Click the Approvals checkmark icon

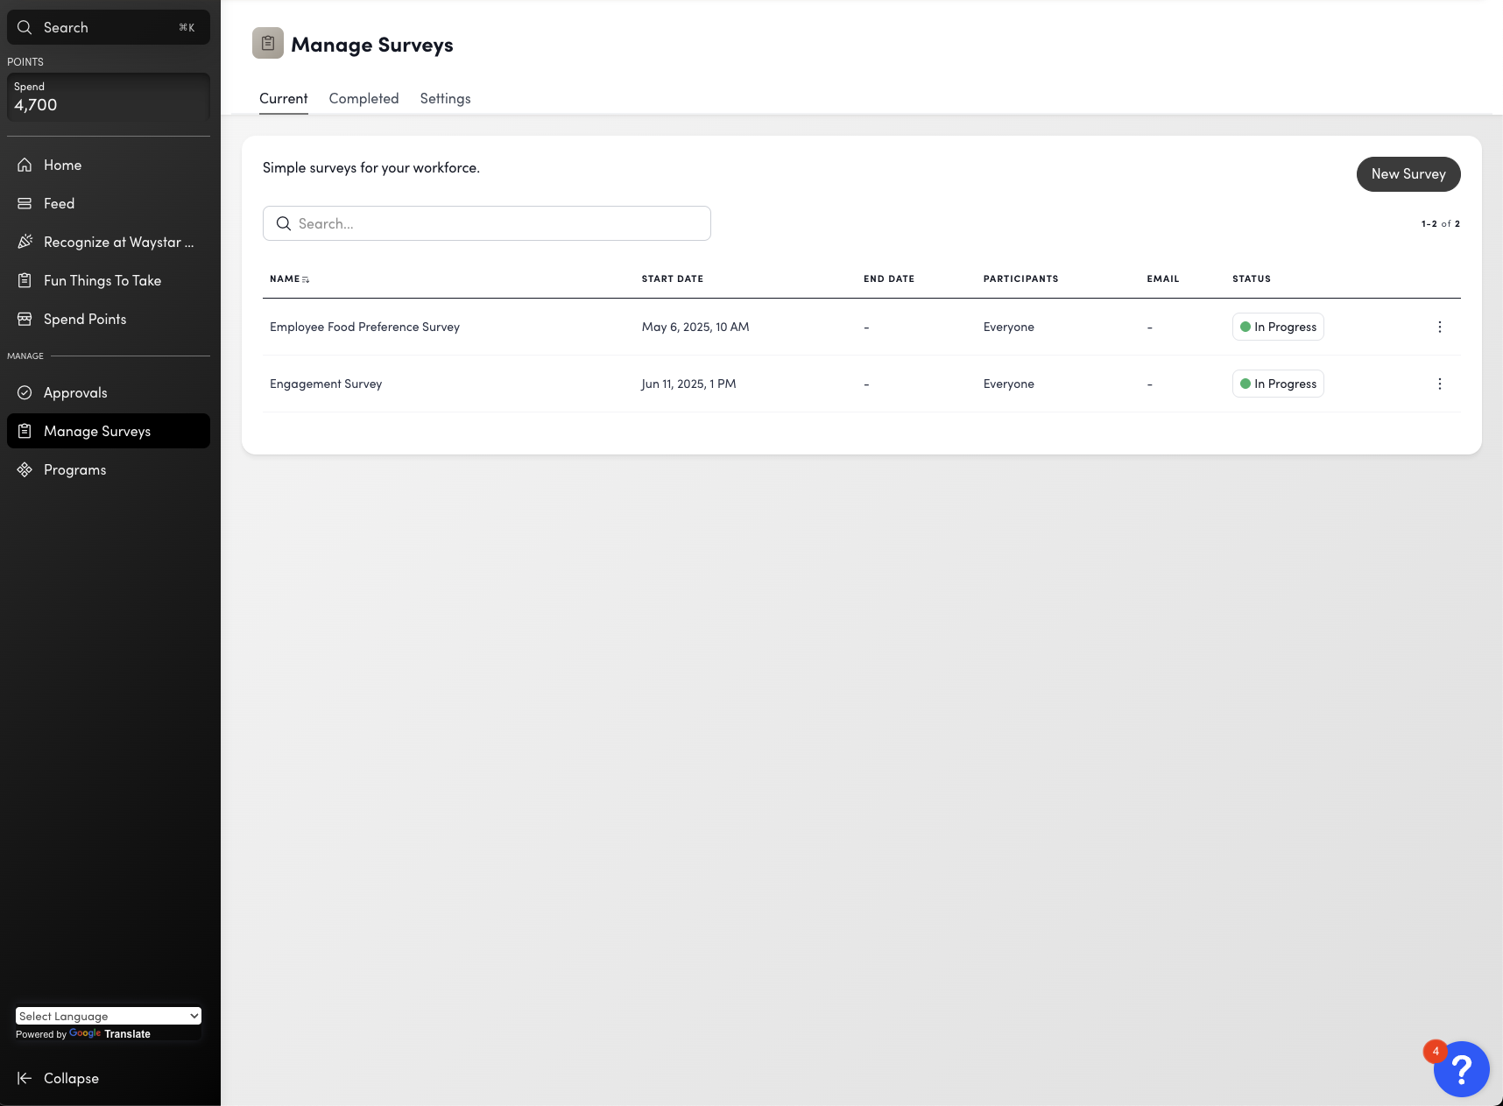pyautogui.click(x=25, y=392)
